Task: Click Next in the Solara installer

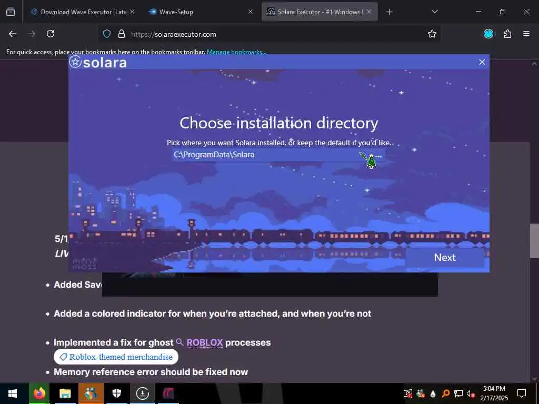Action: click(x=444, y=257)
